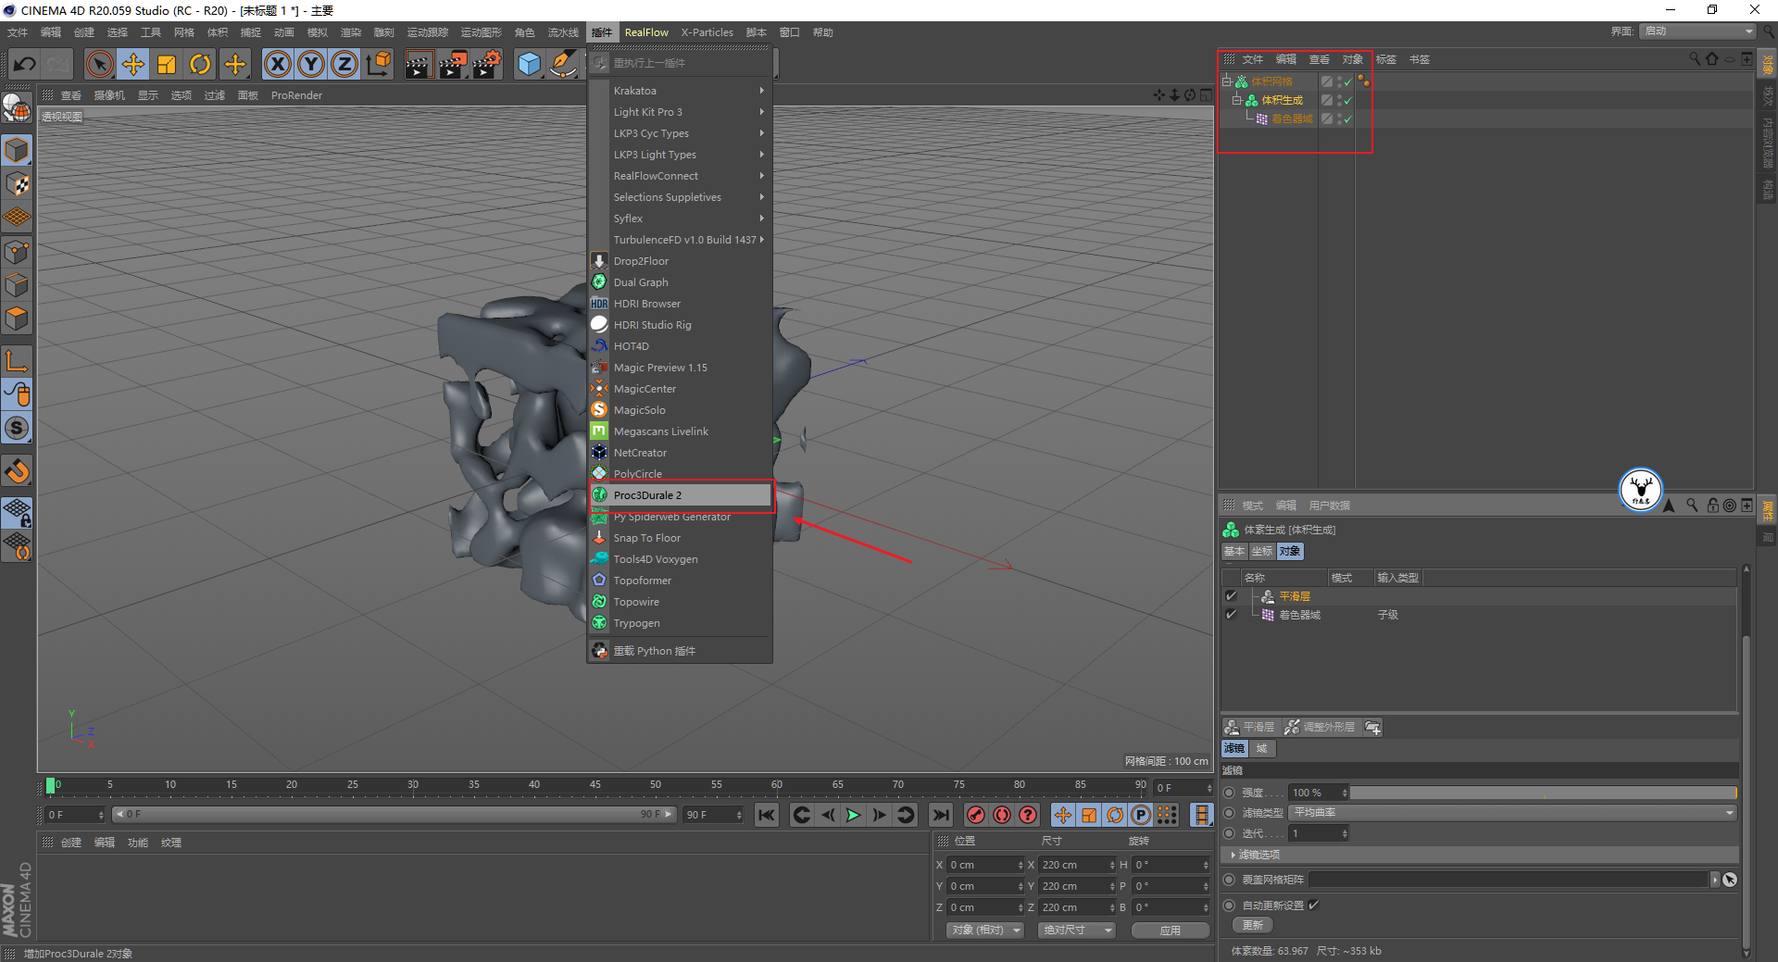Click the 更新 update button
Viewport: 1778px width, 962px height.
(x=1253, y=925)
